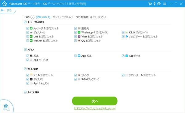Click the ボイスメール label text

(39, 33)
